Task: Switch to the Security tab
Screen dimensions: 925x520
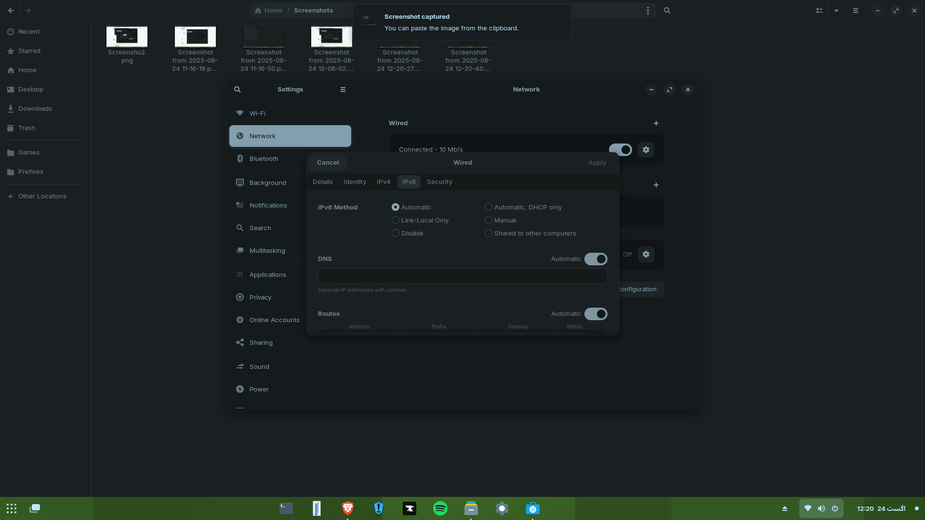Action: (439, 182)
